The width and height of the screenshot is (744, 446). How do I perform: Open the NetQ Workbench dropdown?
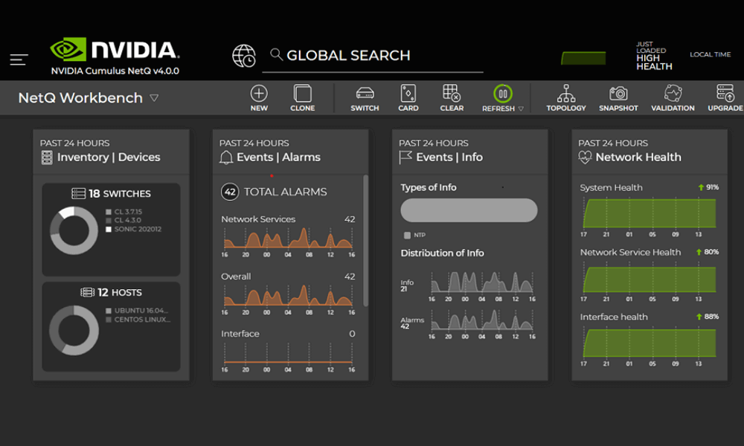(x=154, y=97)
